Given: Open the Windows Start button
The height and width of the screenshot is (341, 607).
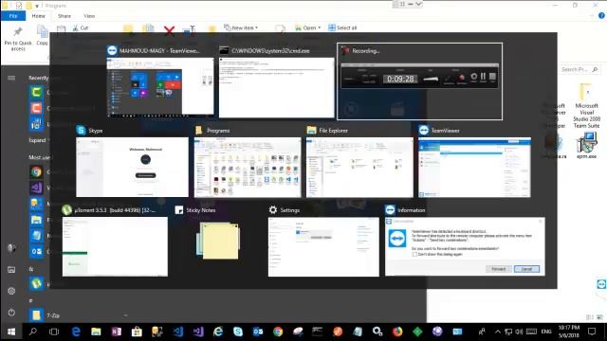Looking at the screenshot, I should [x=11, y=332].
